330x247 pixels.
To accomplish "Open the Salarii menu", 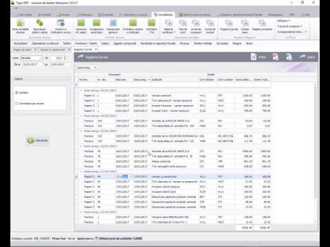I will tap(67, 43).
